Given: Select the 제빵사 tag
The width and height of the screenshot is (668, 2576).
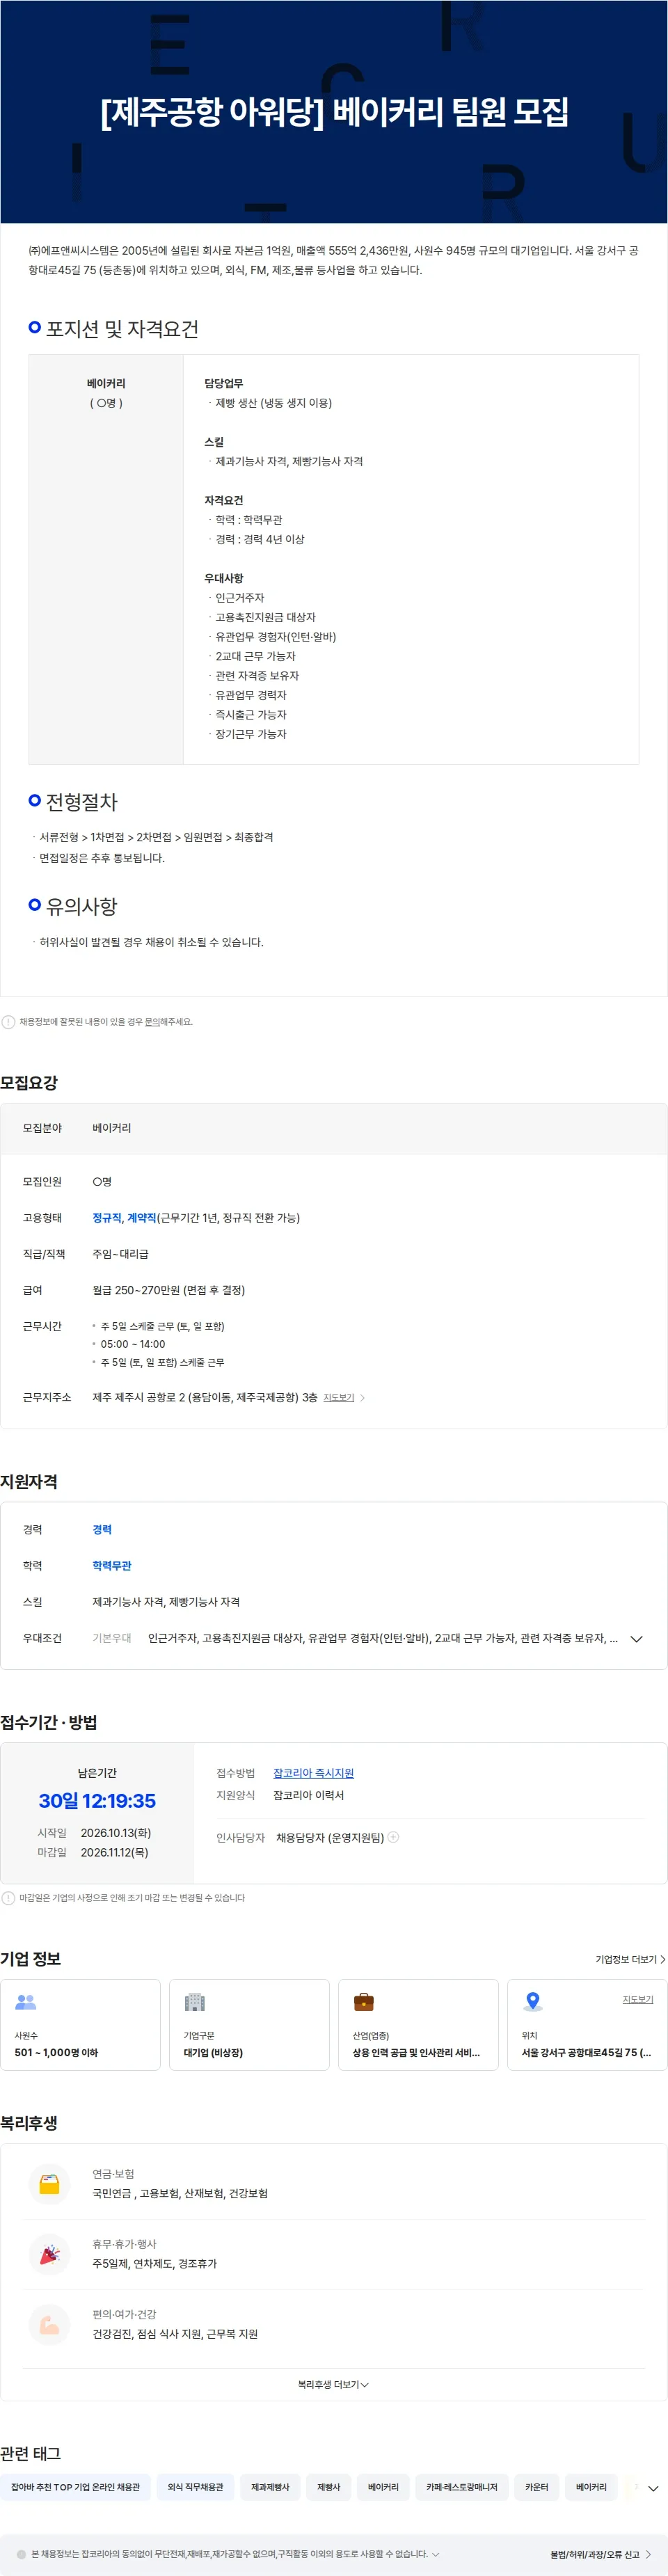Looking at the screenshot, I should tap(329, 2487).
